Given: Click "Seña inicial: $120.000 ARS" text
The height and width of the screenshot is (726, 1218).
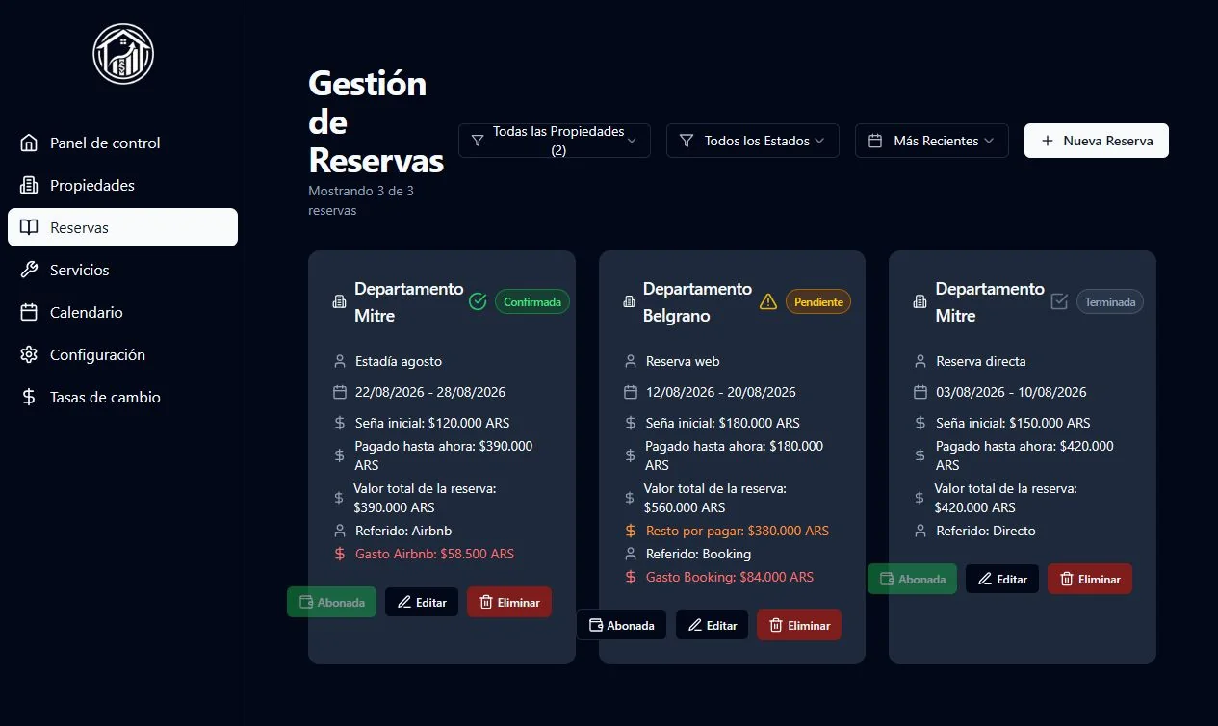Looking at the screenshot, I should click(x=432, y=423).
